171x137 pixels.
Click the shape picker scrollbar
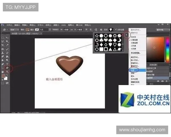tap(123, 43)
